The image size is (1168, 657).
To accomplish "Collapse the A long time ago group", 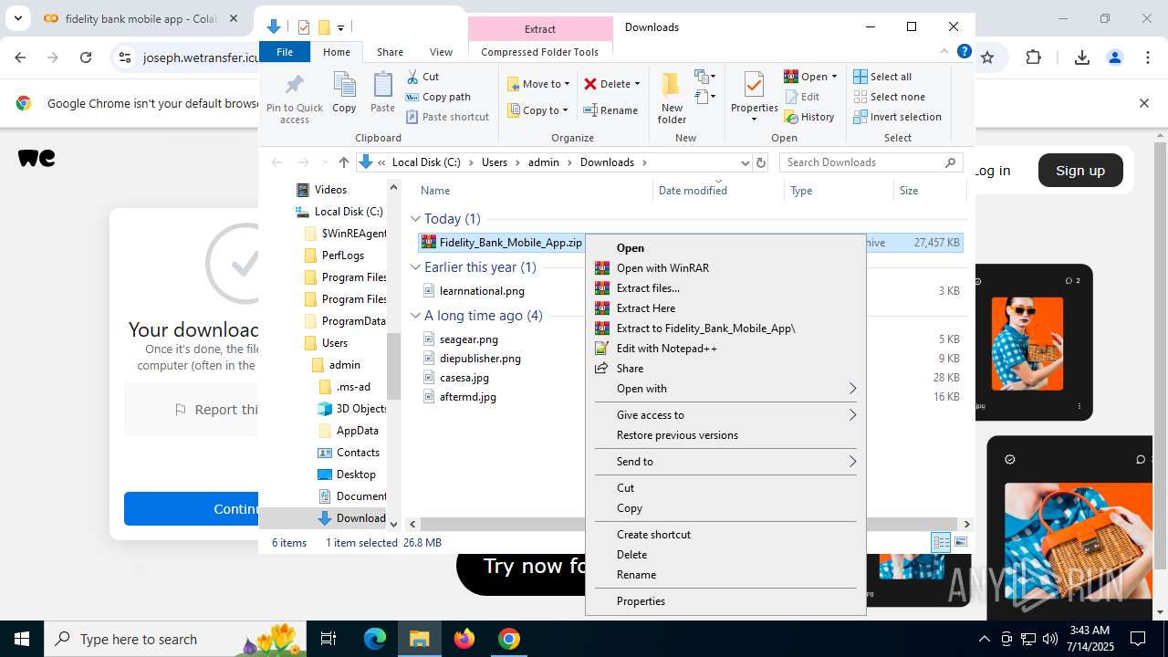I will pos(415,316).
